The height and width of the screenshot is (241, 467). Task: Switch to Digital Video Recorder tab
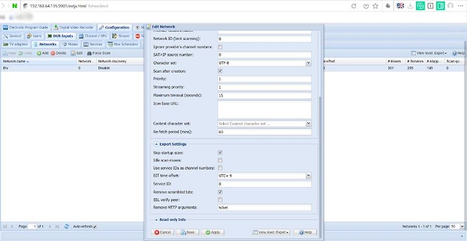pyautogui.click(x=73, y=27)
